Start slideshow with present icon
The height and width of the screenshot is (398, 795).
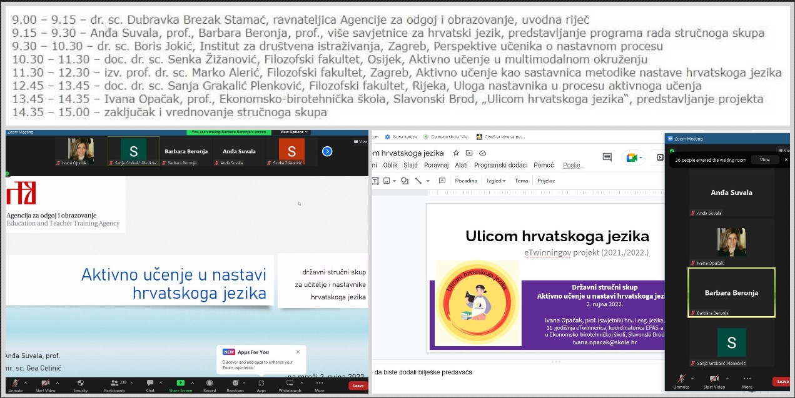tap(660, 157)
